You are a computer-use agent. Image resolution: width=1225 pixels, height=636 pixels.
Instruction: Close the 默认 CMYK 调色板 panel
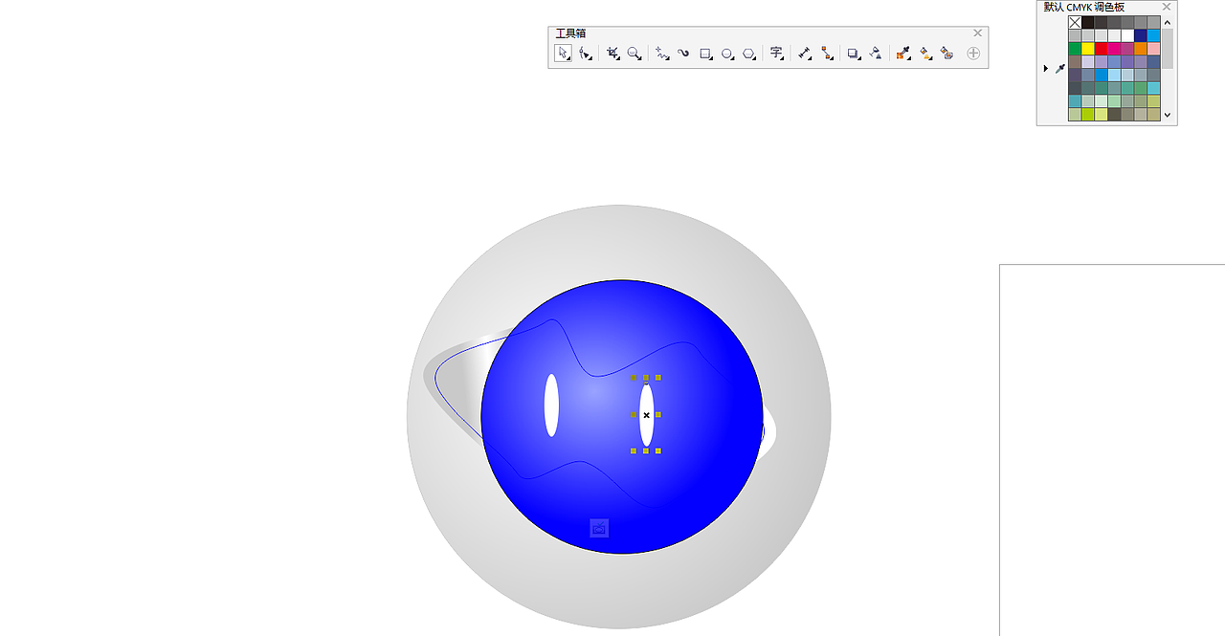tap(1167, 7)
